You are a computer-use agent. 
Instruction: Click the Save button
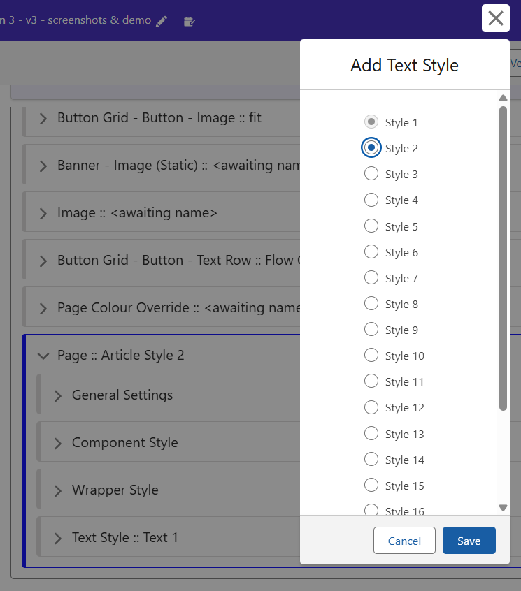click(469, 541)
